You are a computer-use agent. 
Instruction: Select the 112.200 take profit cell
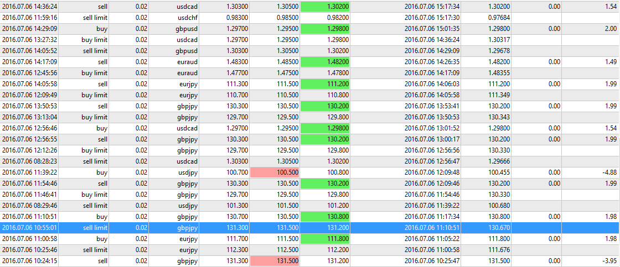338,250
